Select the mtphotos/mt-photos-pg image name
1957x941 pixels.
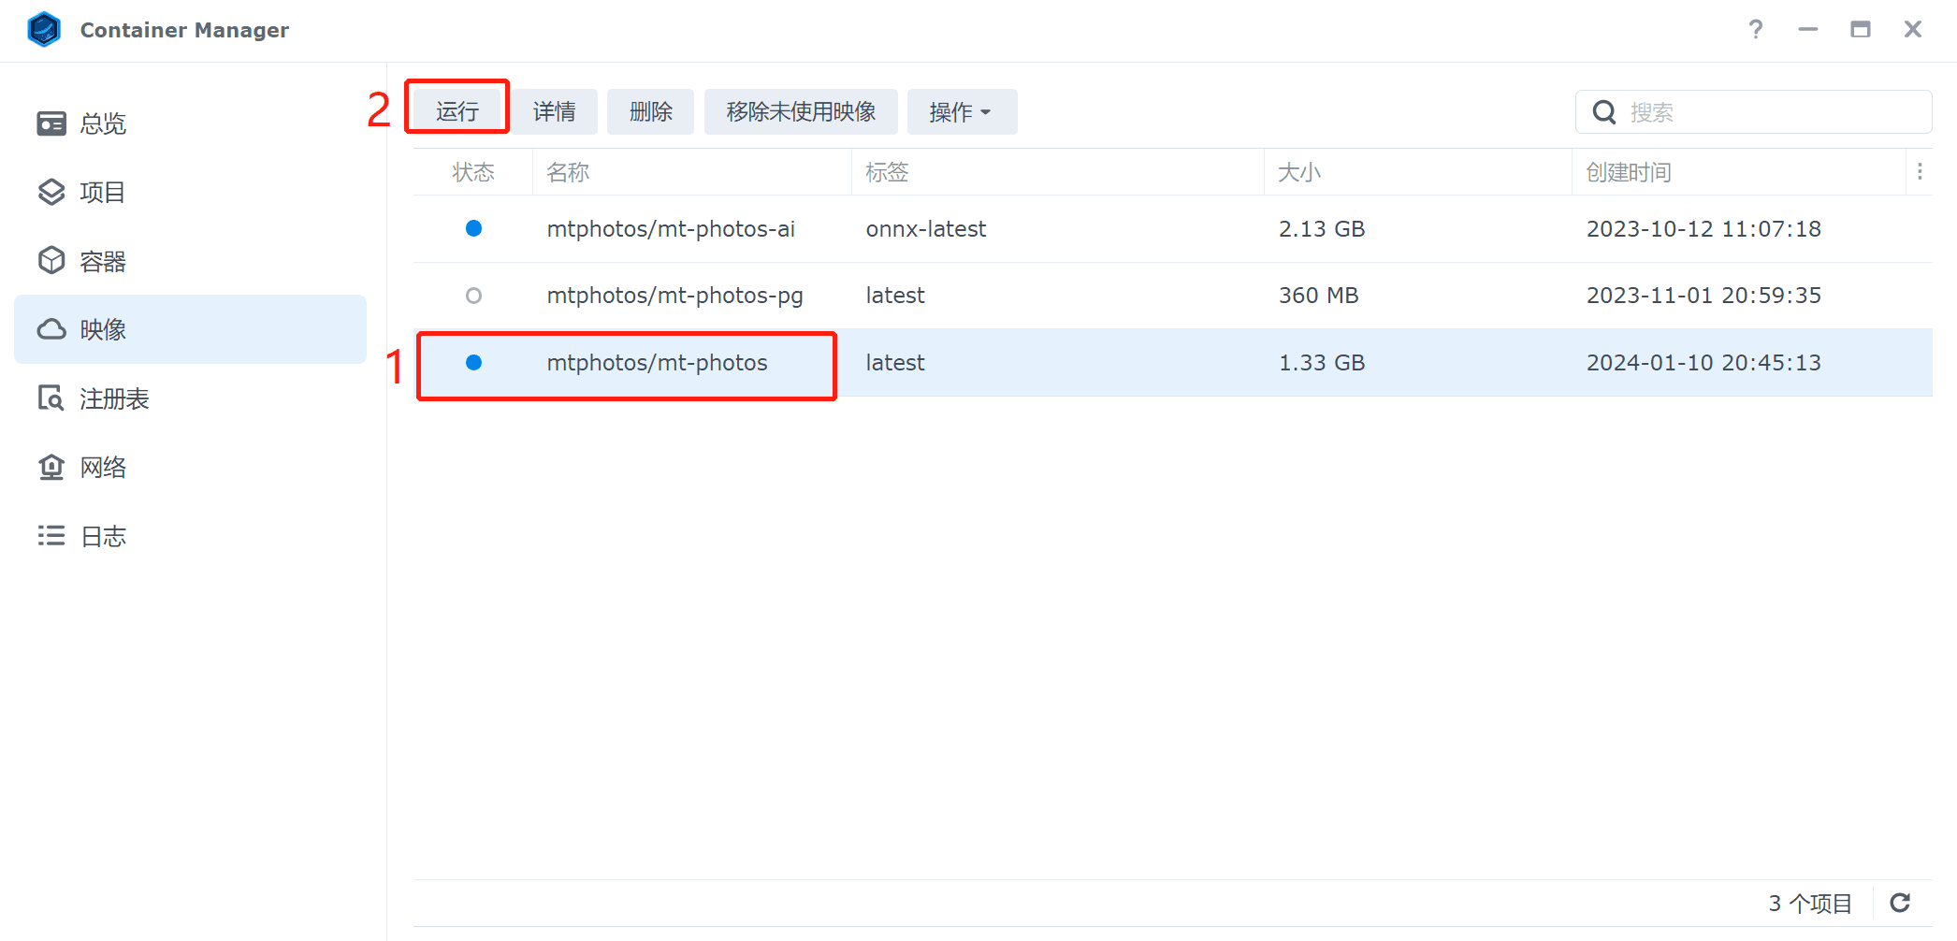[x=674, y=296]
